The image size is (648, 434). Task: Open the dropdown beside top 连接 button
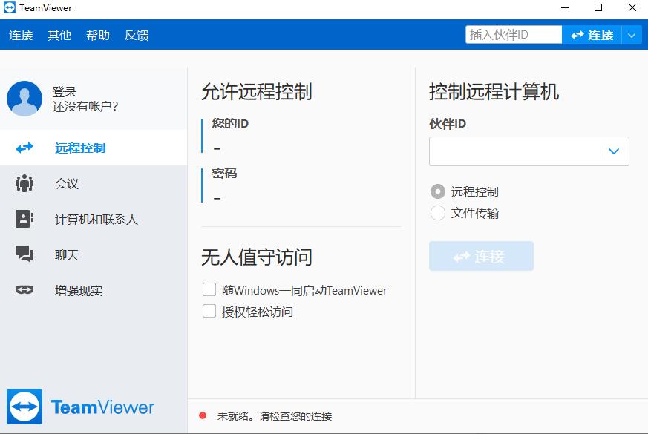[x=632, y=35]
